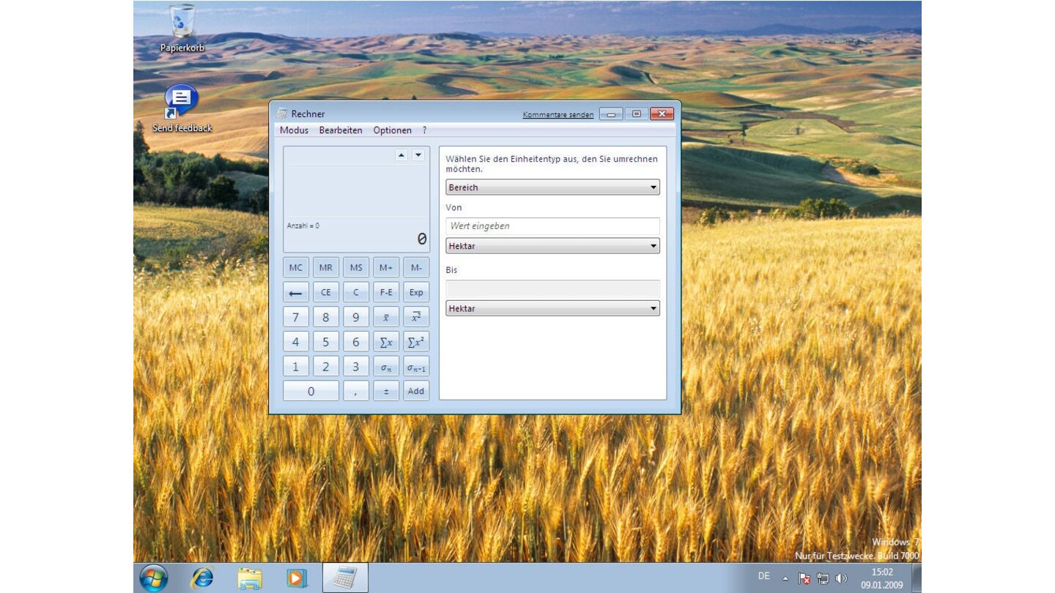Click the sum of x squared button
The height and width of the screenshot is (593, 1055).
click(416, 341)
